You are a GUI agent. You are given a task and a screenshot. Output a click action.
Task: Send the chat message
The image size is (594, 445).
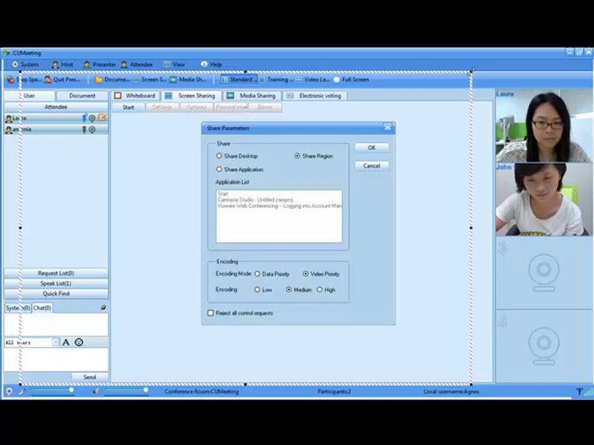[x=90, y=377]
